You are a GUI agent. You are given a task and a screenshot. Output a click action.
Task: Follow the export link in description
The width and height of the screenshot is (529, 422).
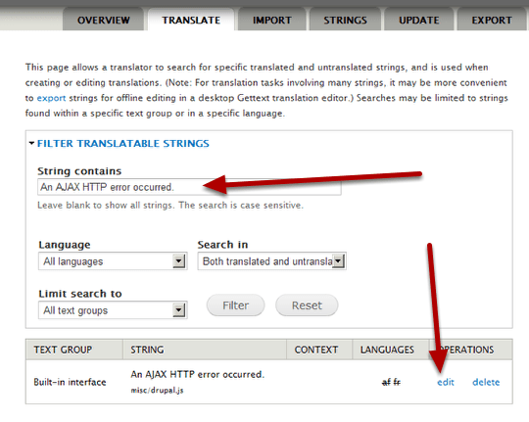[x=51, y=98]
